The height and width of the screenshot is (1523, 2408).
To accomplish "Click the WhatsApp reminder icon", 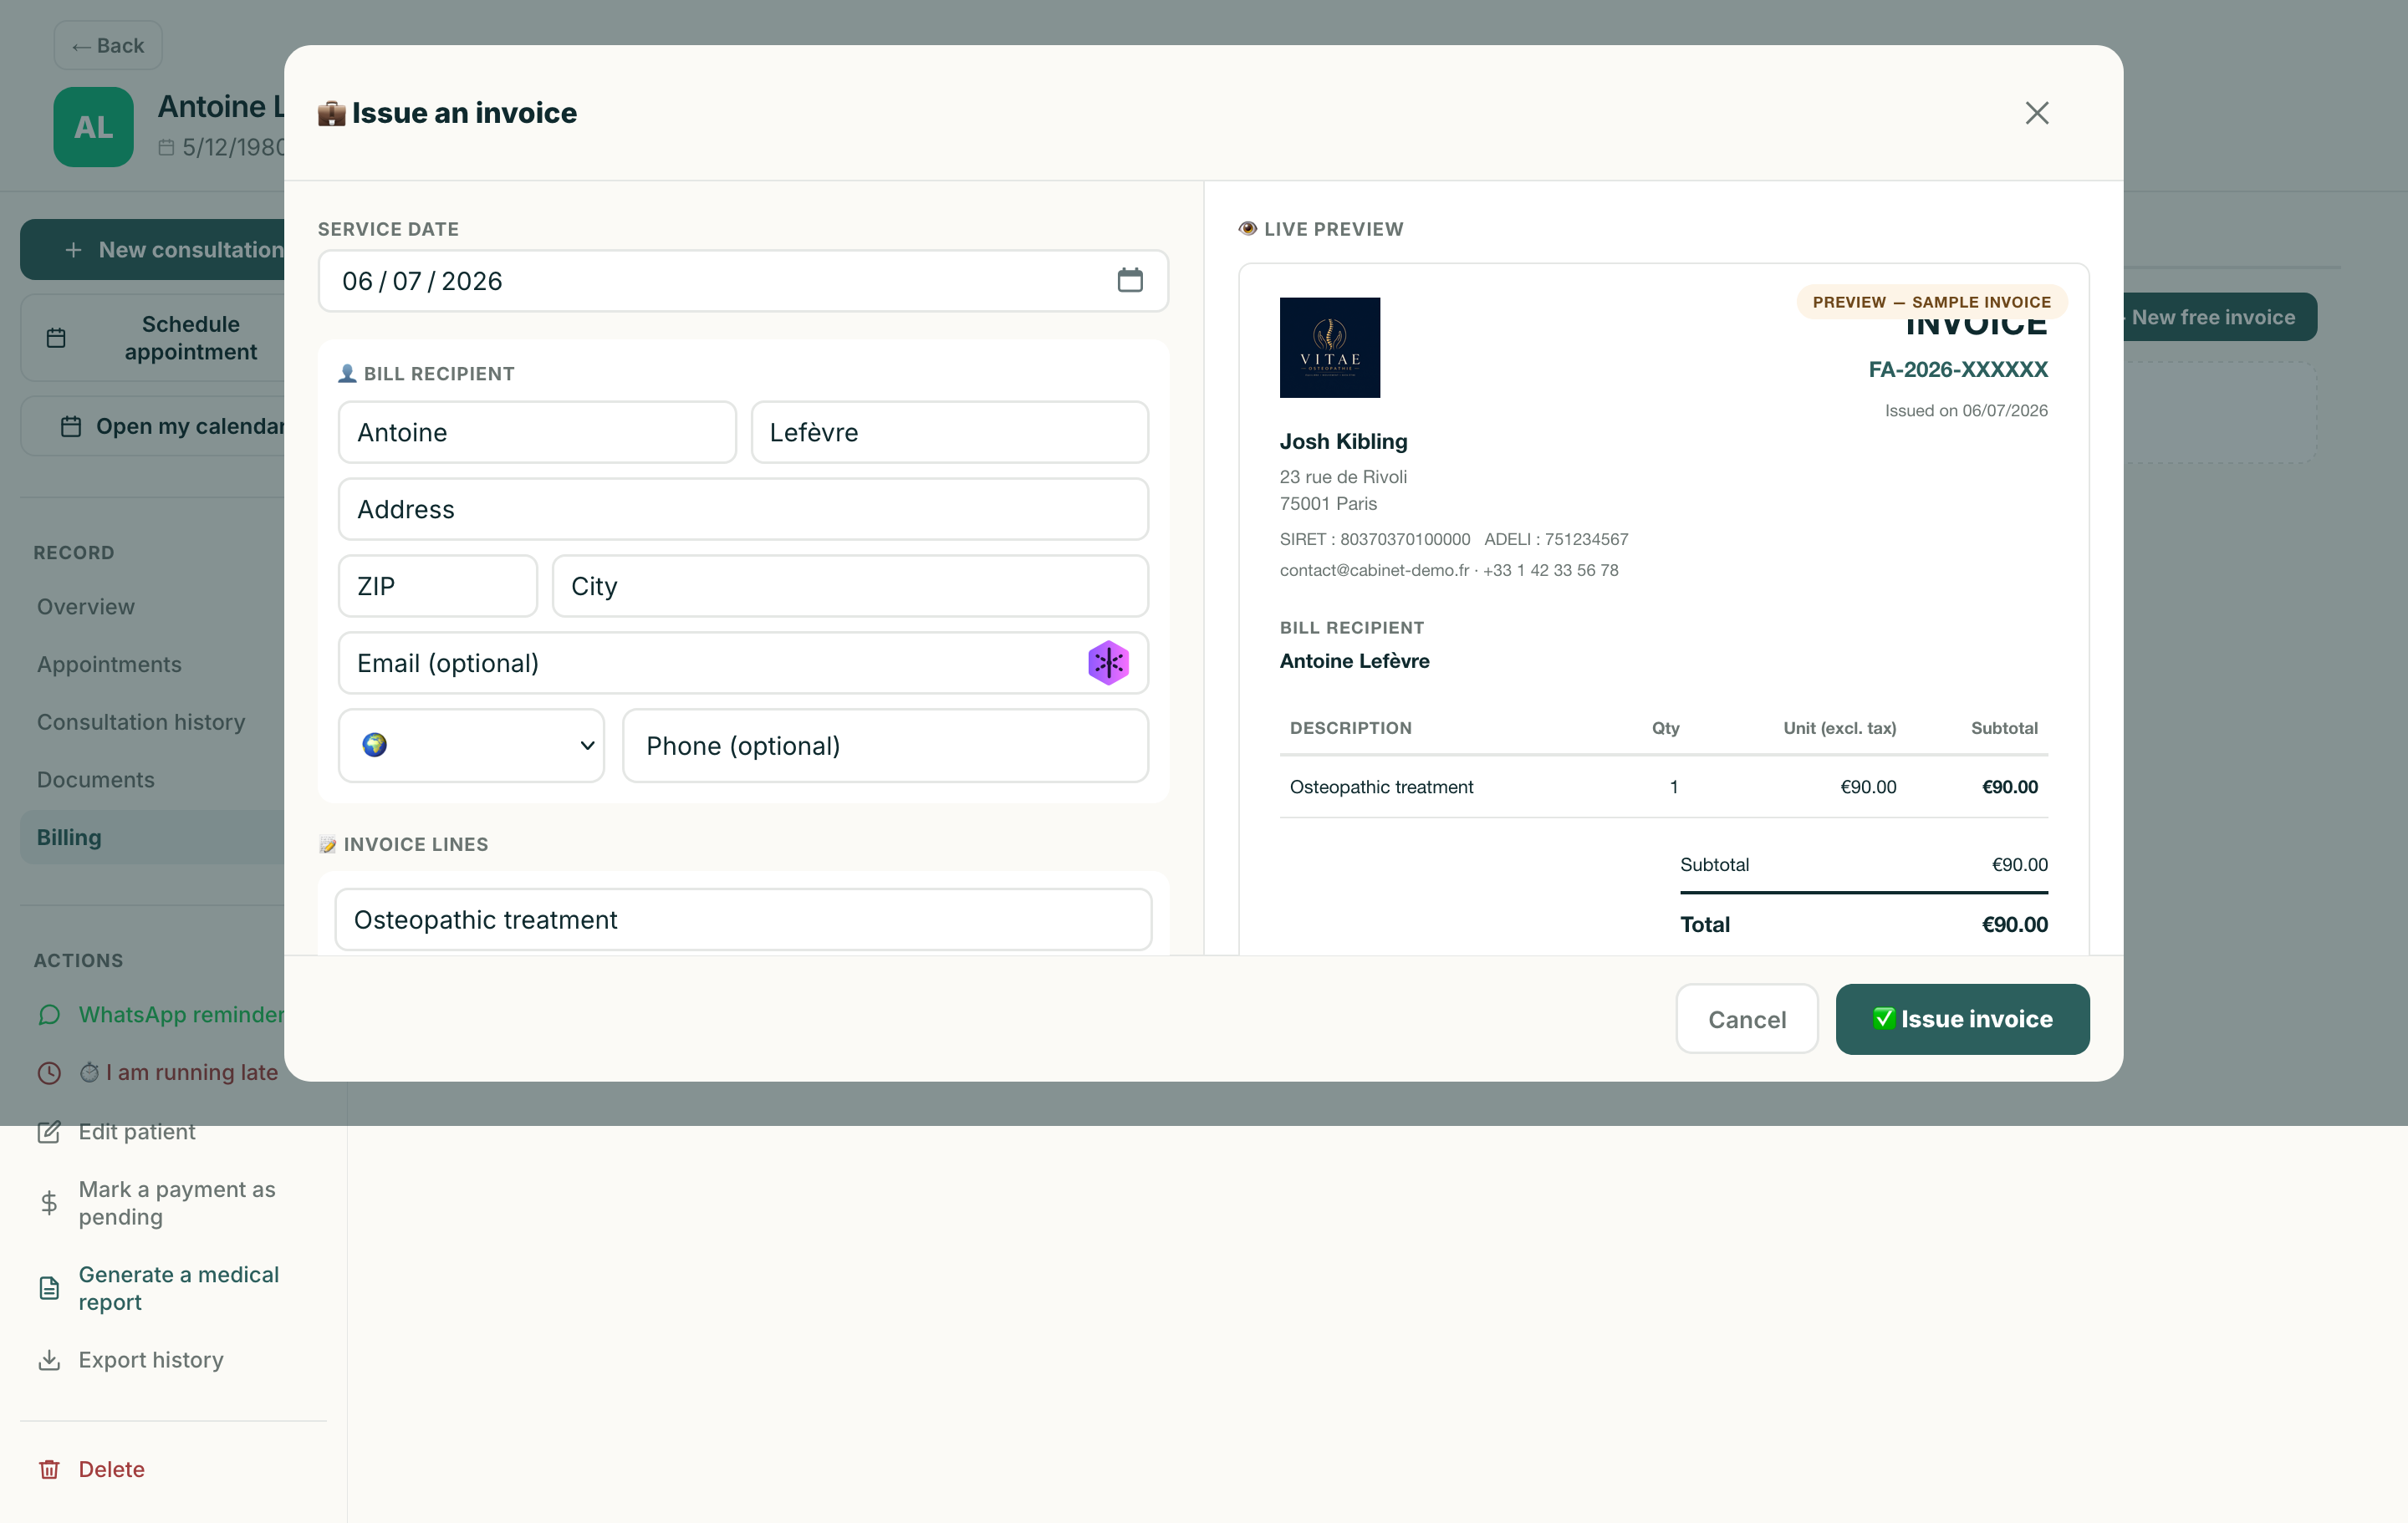I will click(49, 1015).
